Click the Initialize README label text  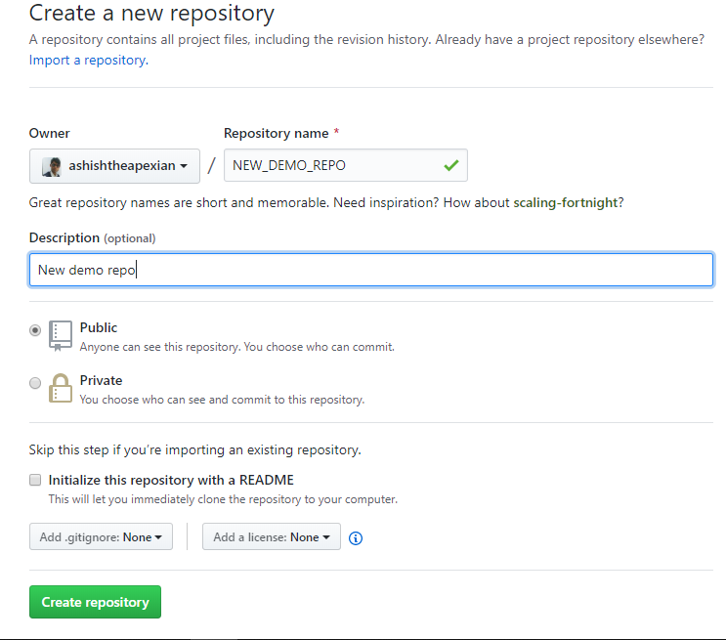coord(171,480)
